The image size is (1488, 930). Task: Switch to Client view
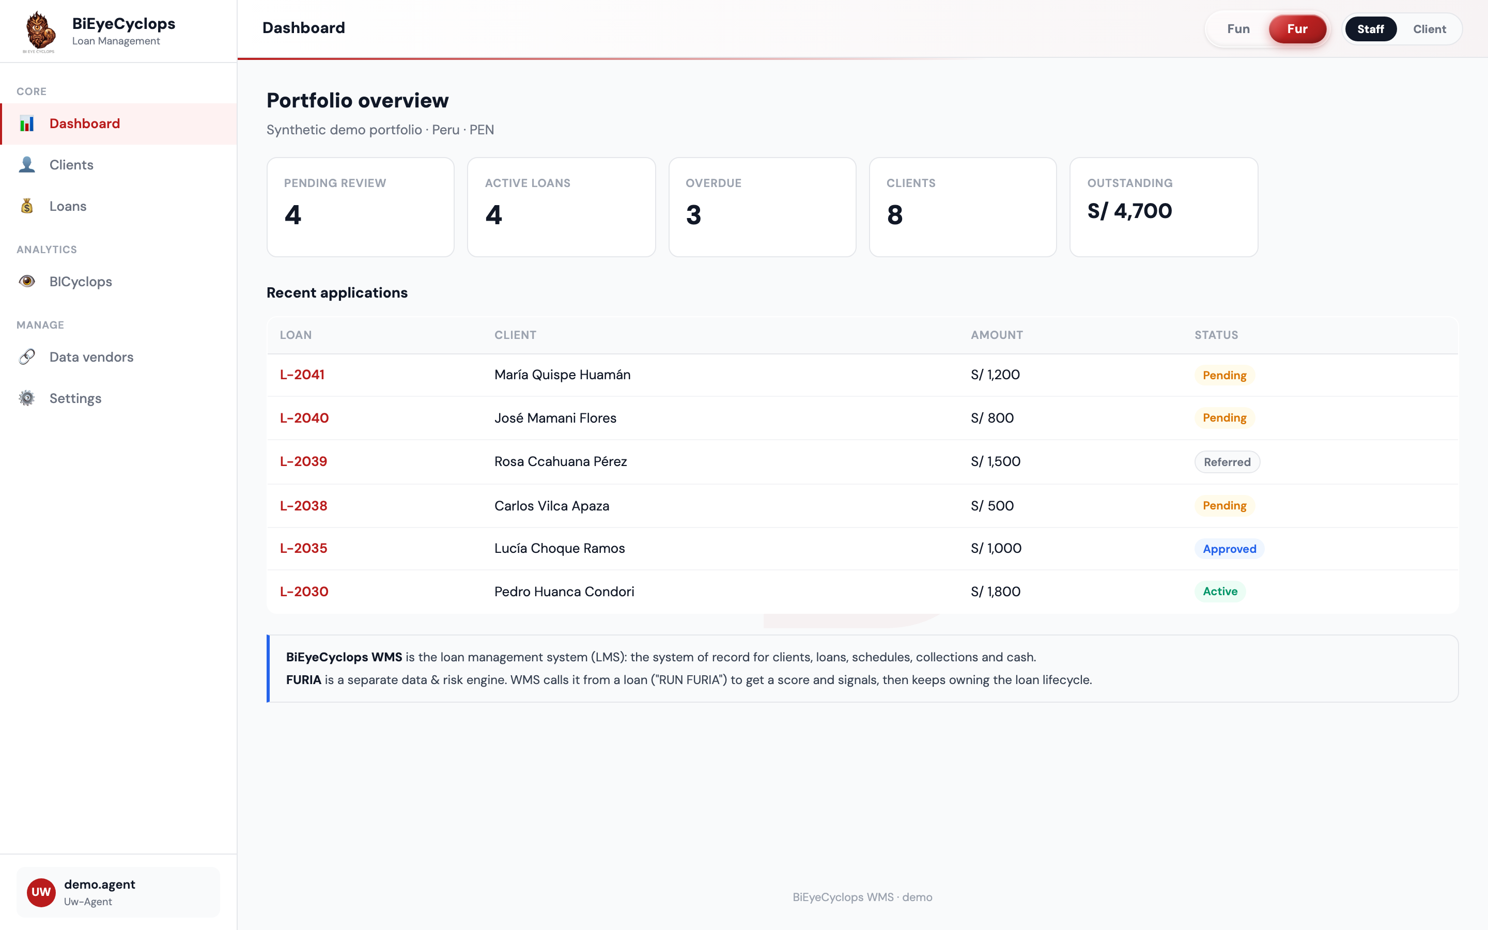tap(1429, 29)
